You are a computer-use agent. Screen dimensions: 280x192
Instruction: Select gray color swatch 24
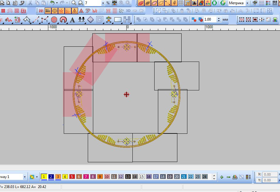[x=204, y=177]
